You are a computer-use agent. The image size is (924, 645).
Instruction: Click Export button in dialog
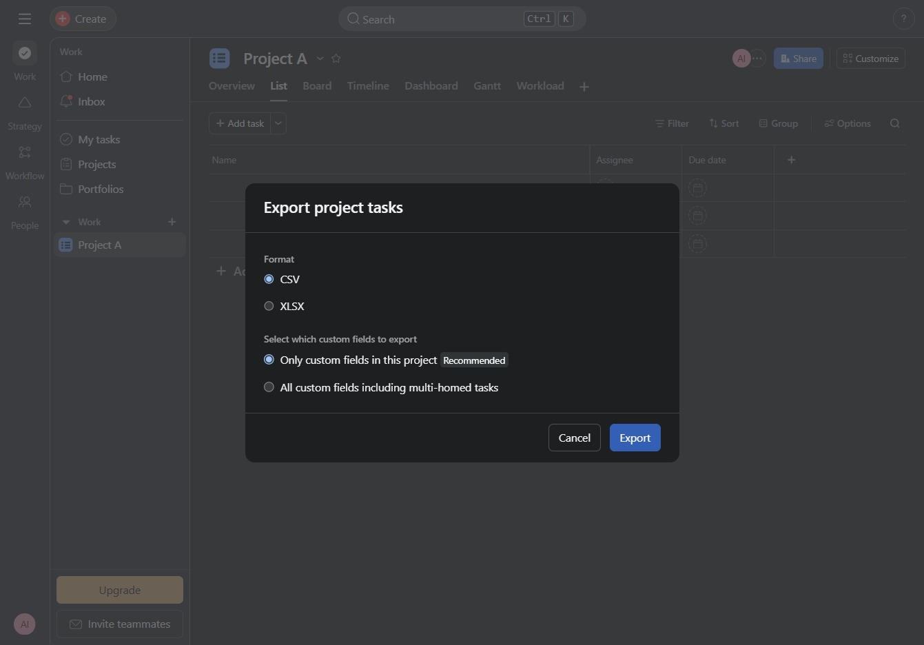[x=635, y=438]
